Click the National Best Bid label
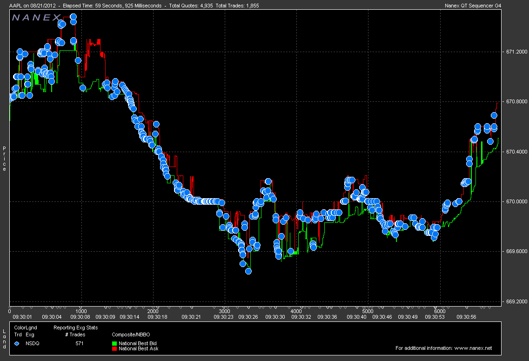The height and width of the screenshot is (361, 529). [138, 343]
